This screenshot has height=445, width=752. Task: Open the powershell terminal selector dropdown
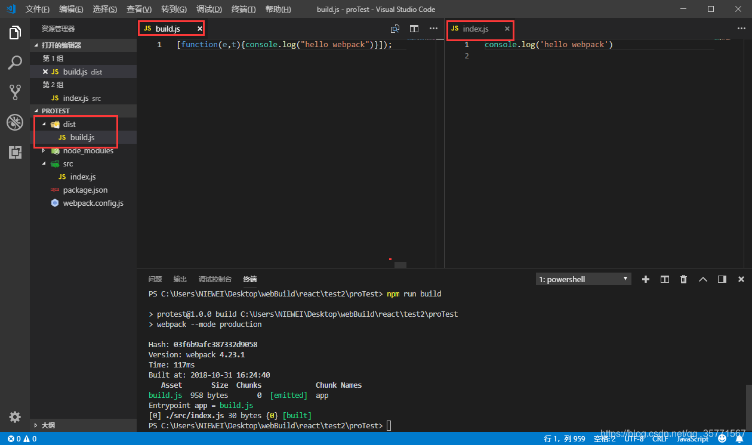point(584,279)
